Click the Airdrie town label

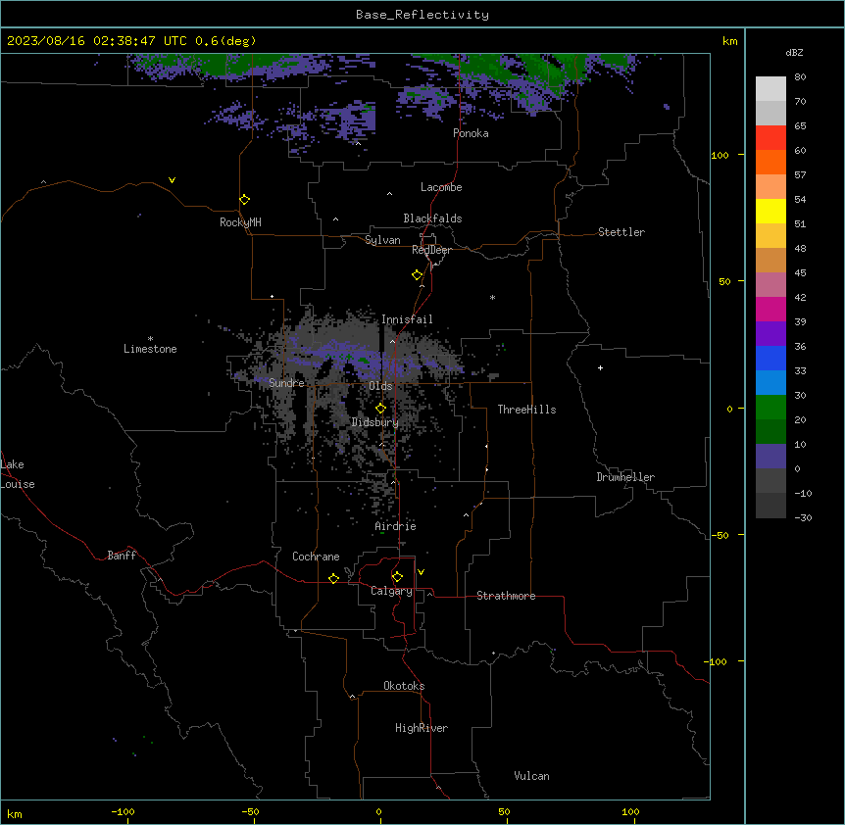click(396, 526)
